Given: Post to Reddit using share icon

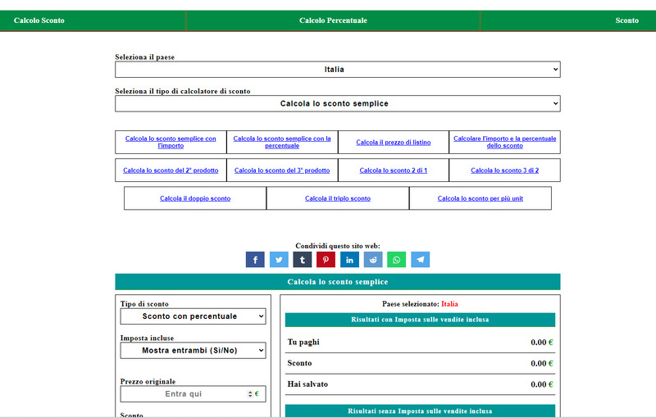Looking at the screenshot, I should (373, 260).
